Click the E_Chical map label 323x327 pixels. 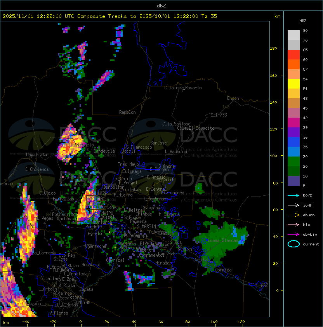125,179
